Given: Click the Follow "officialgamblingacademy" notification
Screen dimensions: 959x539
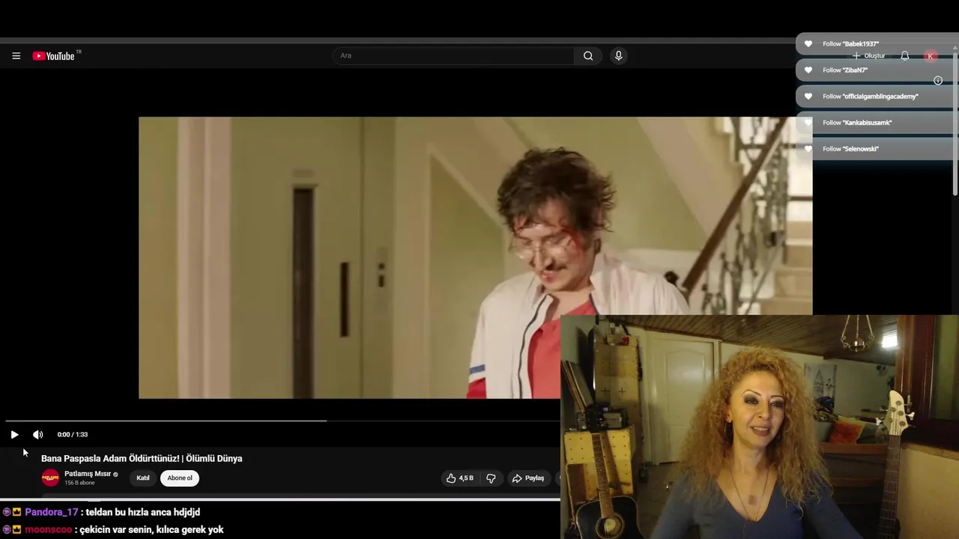Looking at the screenshot, I should pos(877,97).
